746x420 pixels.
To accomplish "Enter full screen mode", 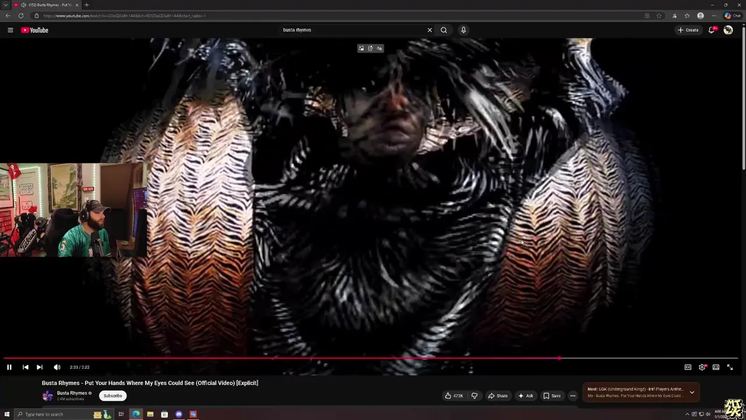I will pyautogui.click(x=730, y=367).
